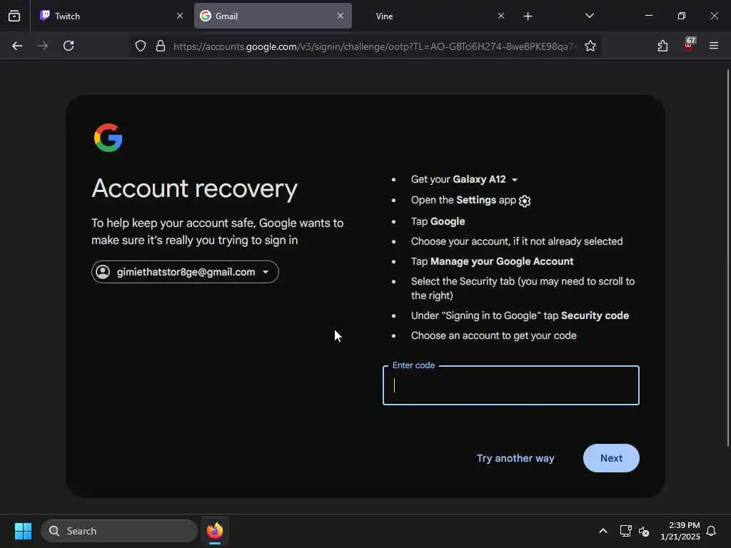Open the Firefox View tab overview icon
Screen dimensions: 731x548
[14, 16]
